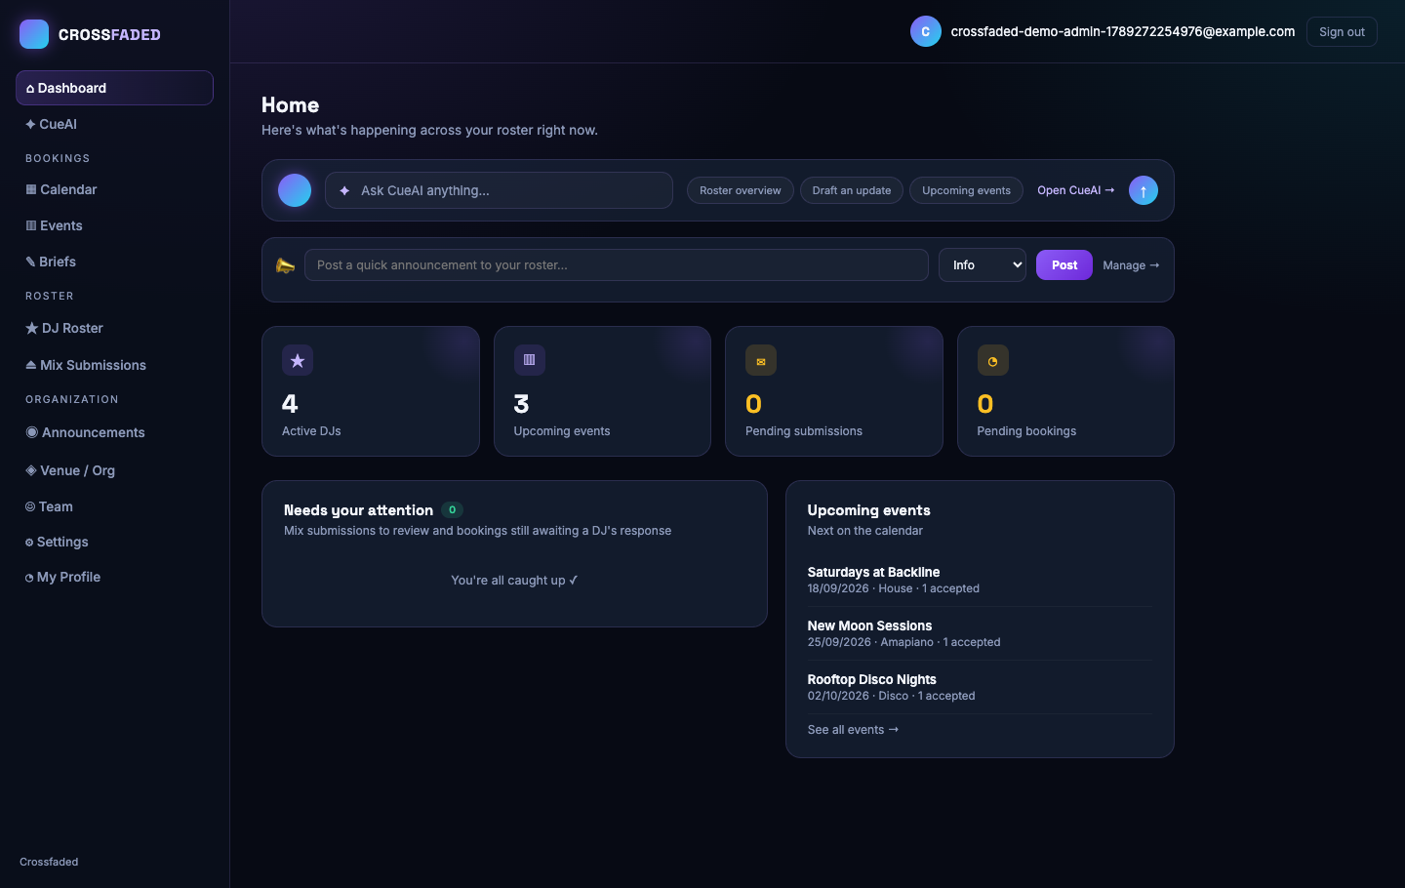Choose the Roster overview suggestion
The height and width of the screenshot is (888, 1405).
coord(741,190)
